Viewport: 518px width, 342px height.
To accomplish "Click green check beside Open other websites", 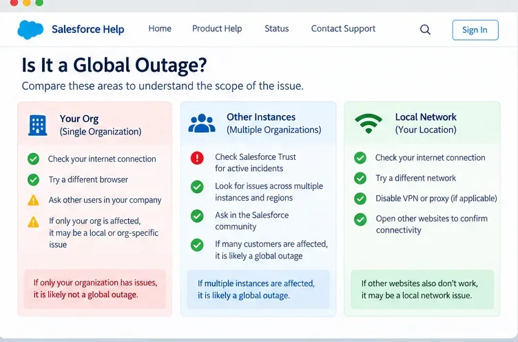I will tap(360, 219).
